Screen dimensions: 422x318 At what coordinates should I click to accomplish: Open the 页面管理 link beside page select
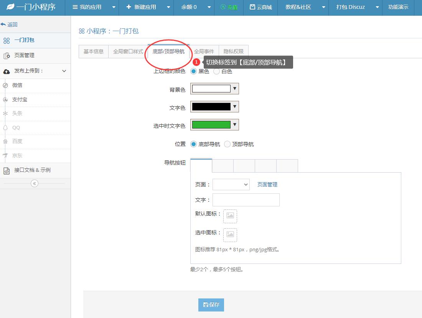[267, 185]
